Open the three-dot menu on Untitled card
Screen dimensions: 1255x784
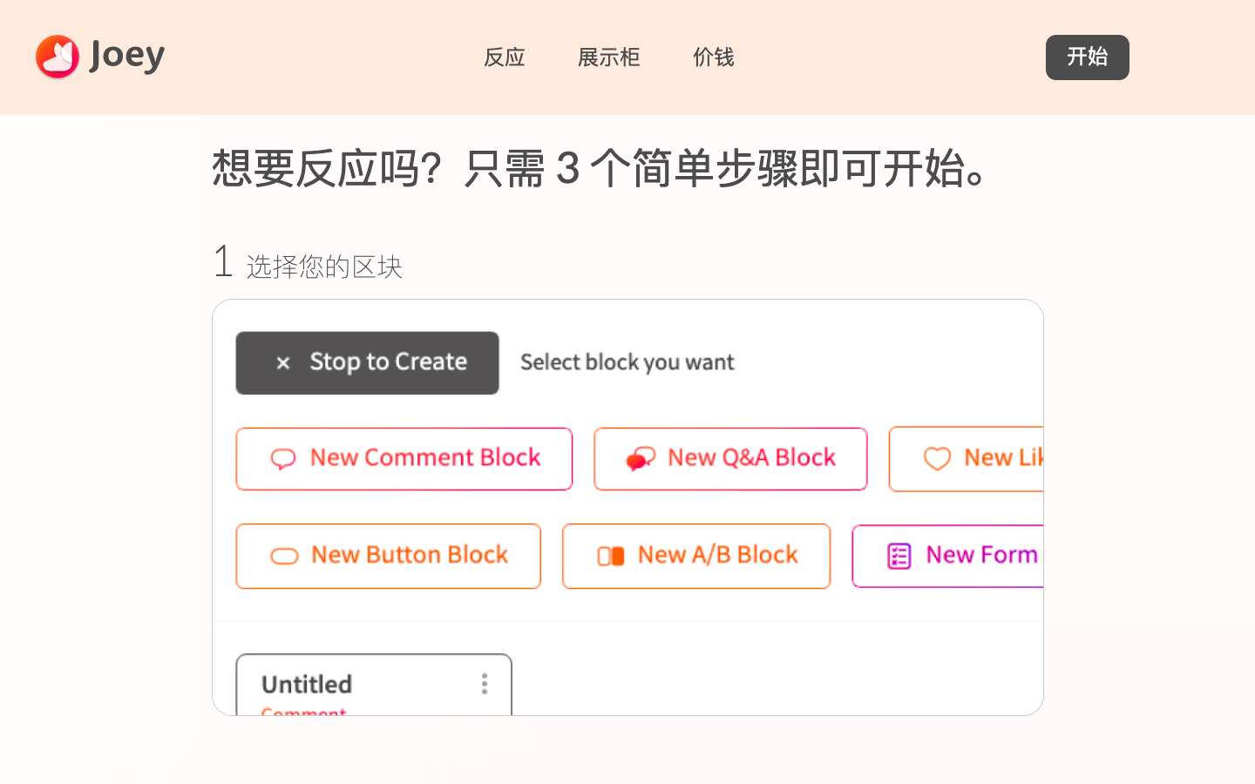485,684
